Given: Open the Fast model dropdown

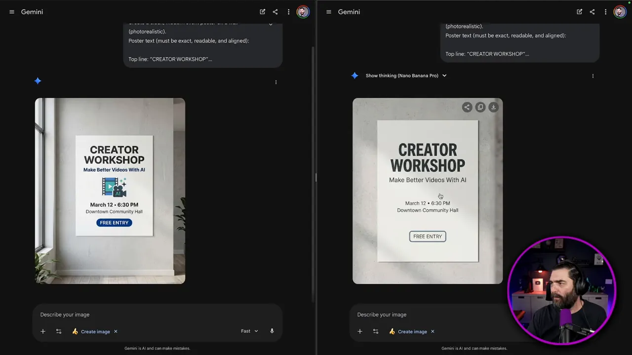Looking at the screenshot, I should 249,331.
